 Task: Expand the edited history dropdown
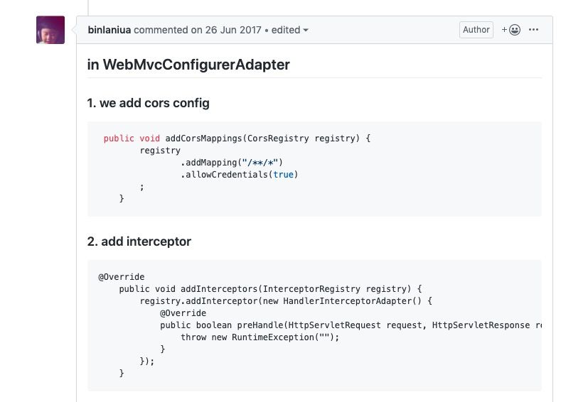click(x=290, y=30)
